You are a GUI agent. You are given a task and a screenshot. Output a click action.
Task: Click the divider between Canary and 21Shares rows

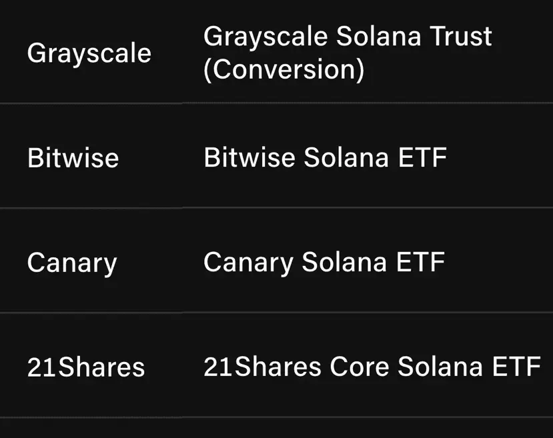pos(276,312)
